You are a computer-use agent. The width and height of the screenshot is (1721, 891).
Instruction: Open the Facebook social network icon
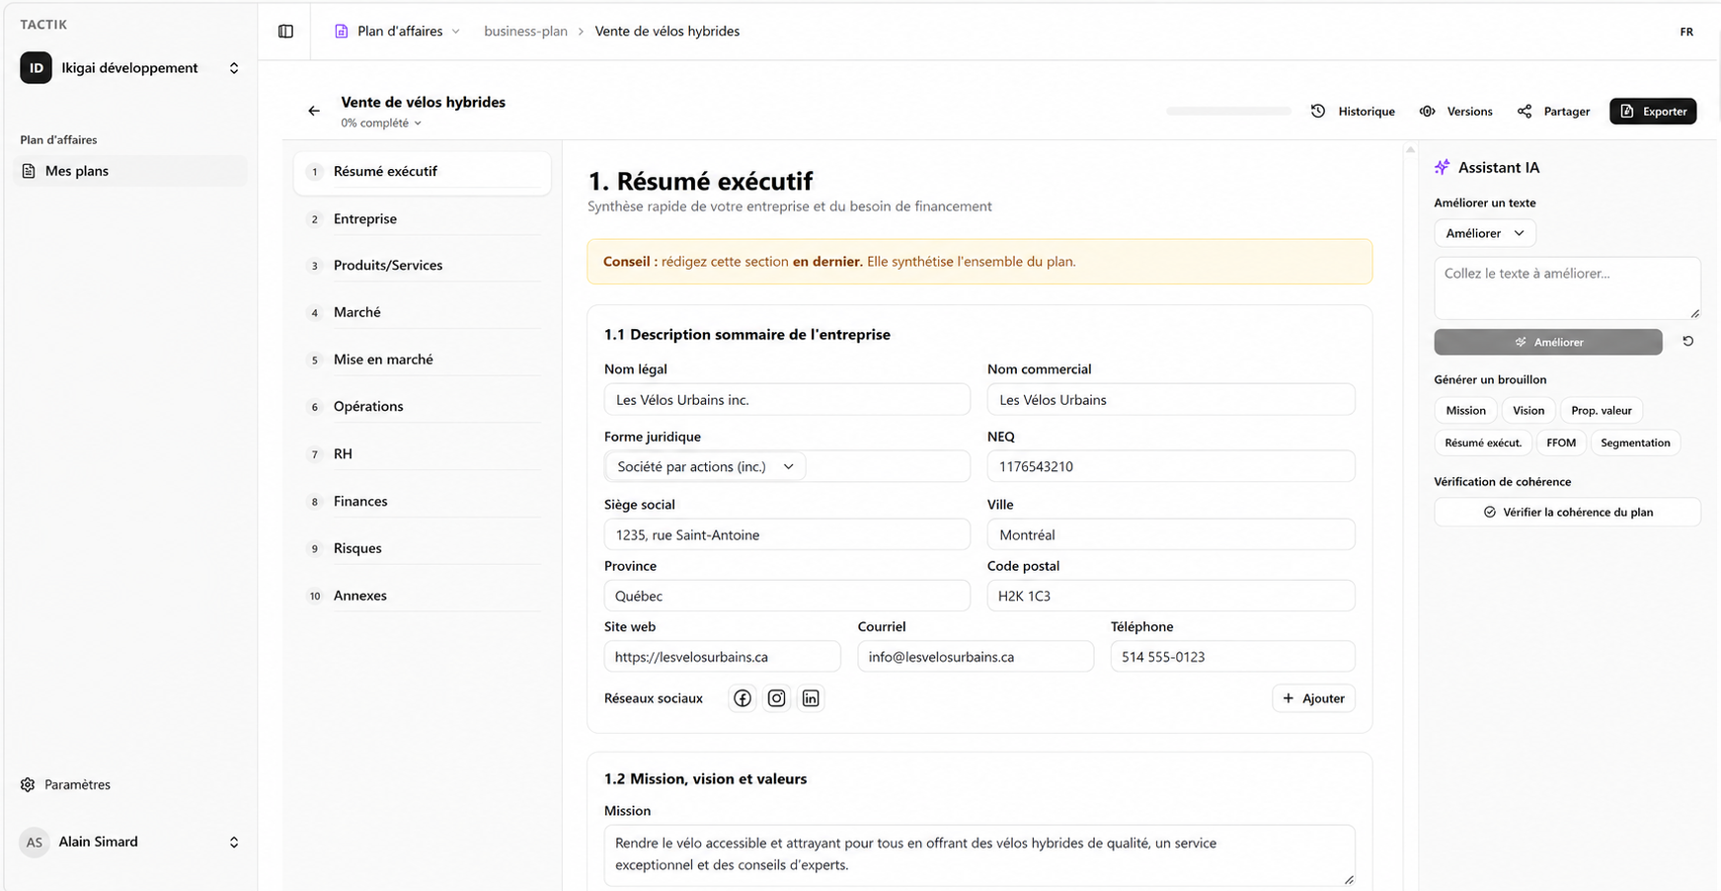pyautogui.click(x=743, y=698)
